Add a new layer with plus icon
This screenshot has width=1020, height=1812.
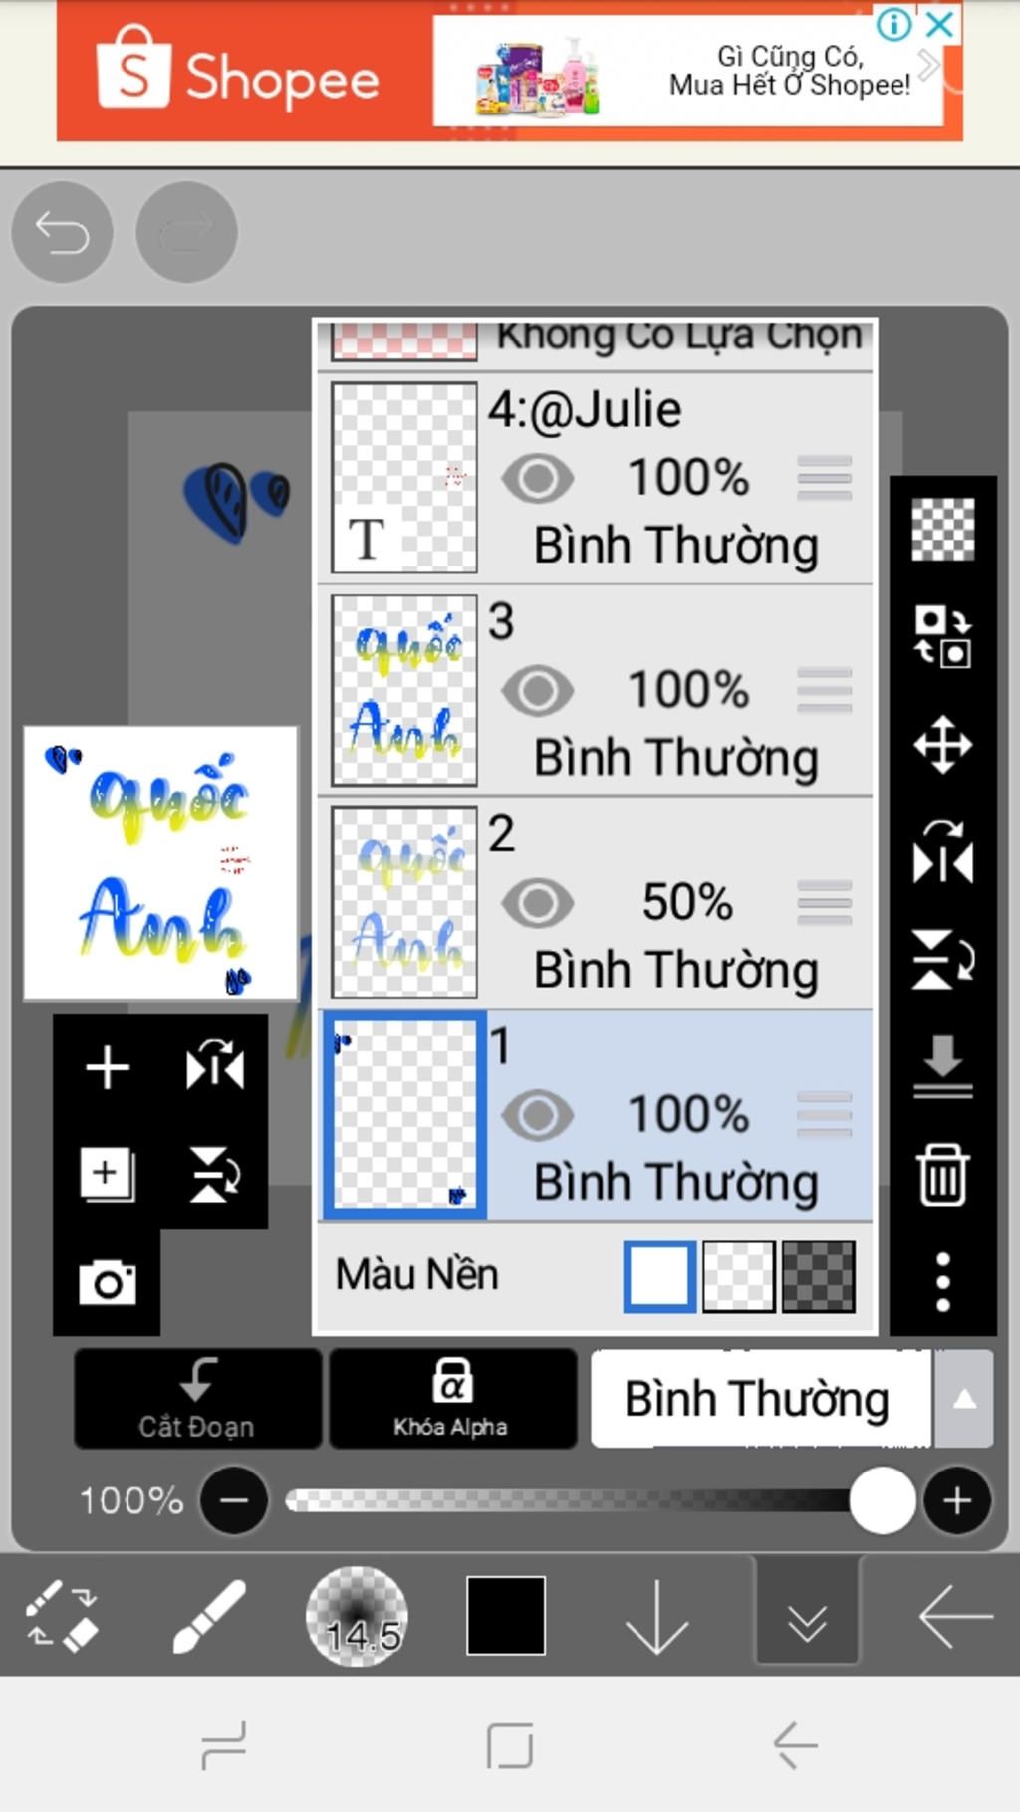pyautogui.click(x=108, y=1067)
